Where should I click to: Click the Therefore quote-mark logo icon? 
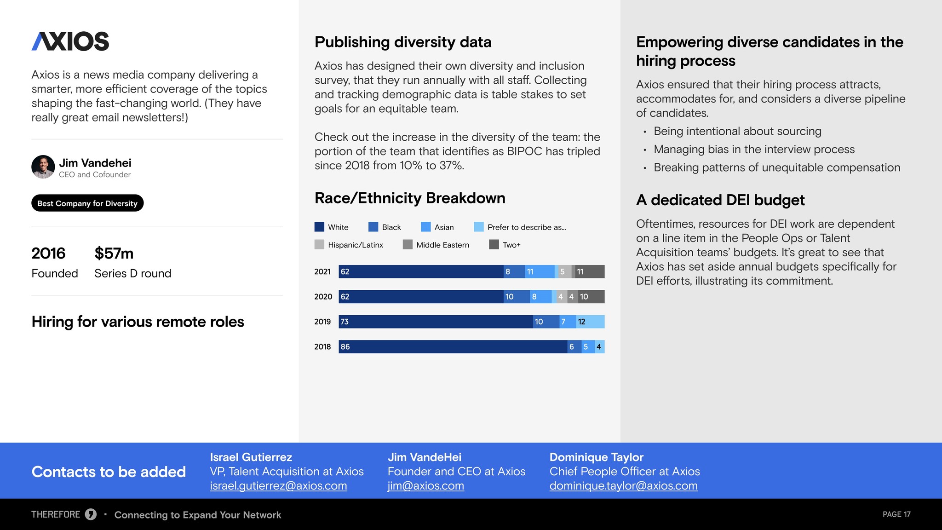point(91,514)
